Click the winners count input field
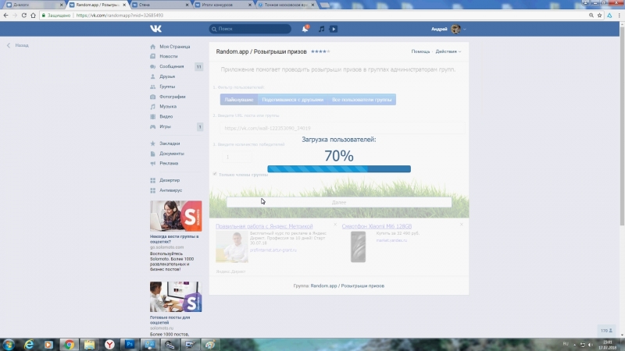 tap(237, 157)
